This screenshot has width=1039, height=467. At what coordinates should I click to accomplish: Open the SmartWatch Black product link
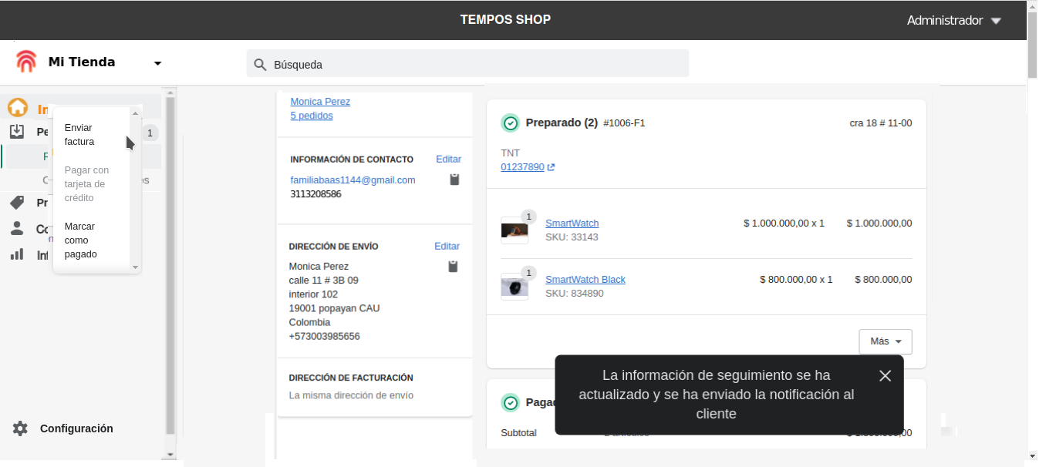585,280
